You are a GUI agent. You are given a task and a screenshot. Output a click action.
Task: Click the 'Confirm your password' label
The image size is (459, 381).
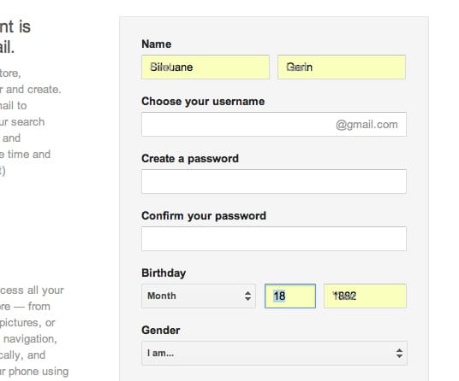click(x=204, y=216)
